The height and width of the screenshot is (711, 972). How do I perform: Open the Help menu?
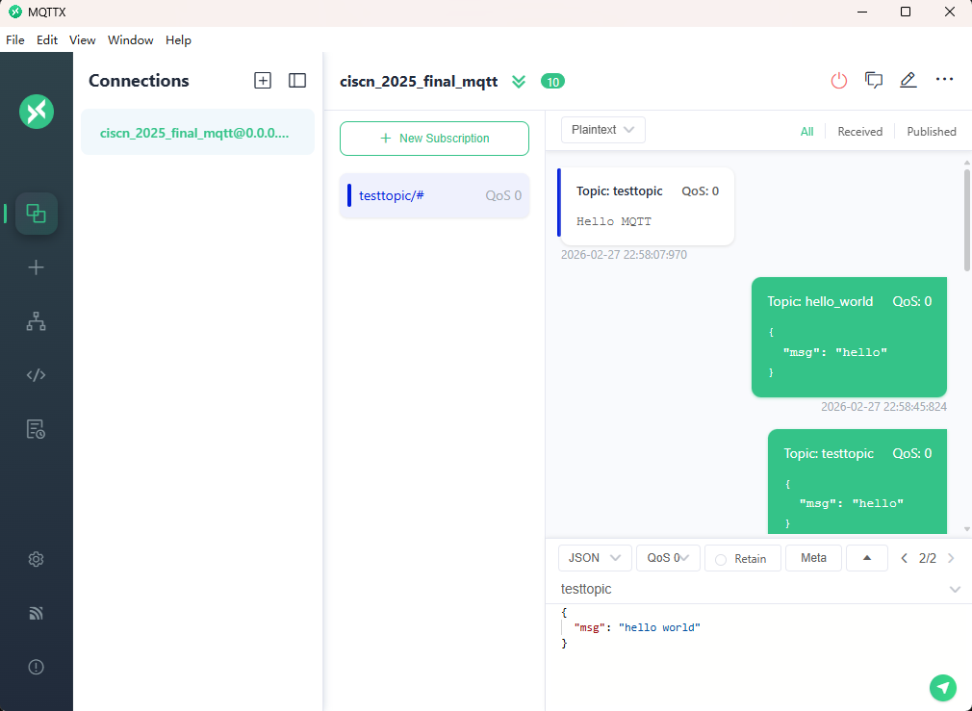pos(178,40)
